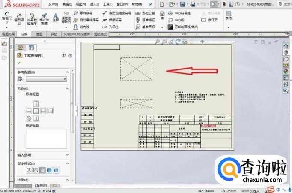Viewport: 292px width, 193px height.
Task: Expand the Import Options (输入选项) section
Action: (x=67, y=155)
